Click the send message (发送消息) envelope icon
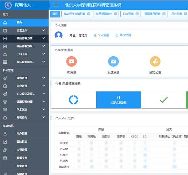The image size is (188, 175). tap(113, 62)
